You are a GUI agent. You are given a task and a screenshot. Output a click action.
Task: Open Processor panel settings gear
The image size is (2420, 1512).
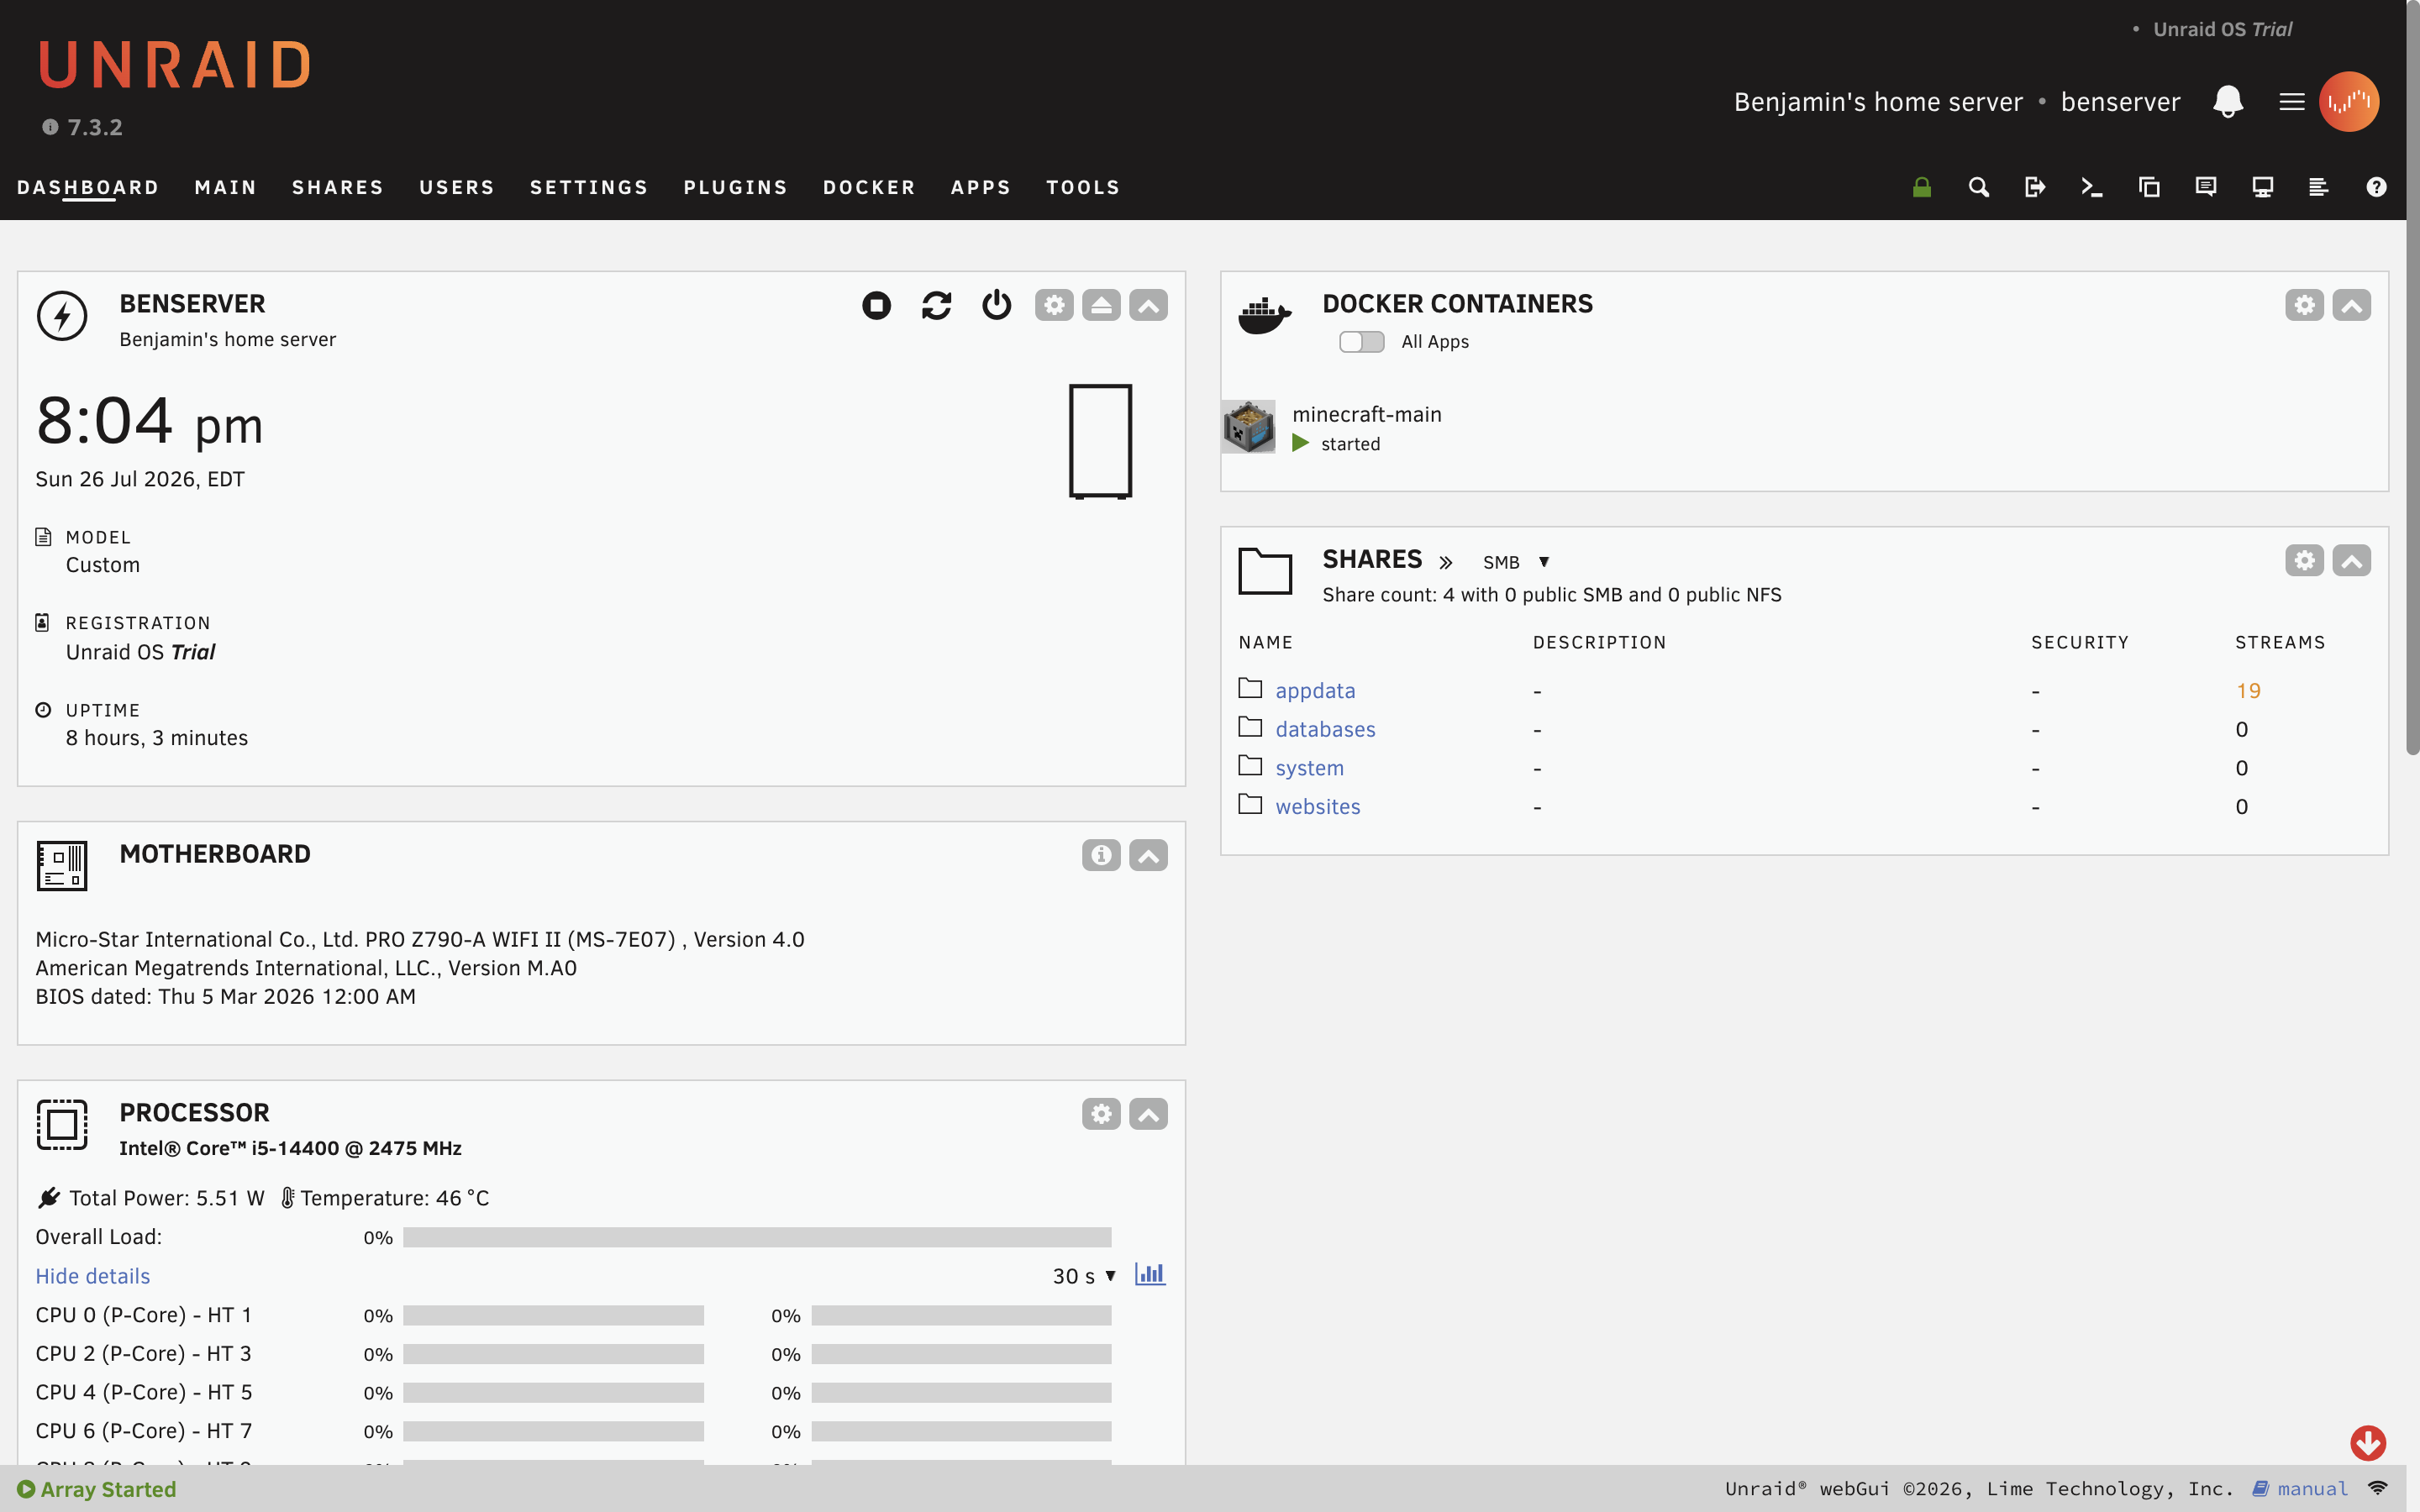click(1101, 1114)
